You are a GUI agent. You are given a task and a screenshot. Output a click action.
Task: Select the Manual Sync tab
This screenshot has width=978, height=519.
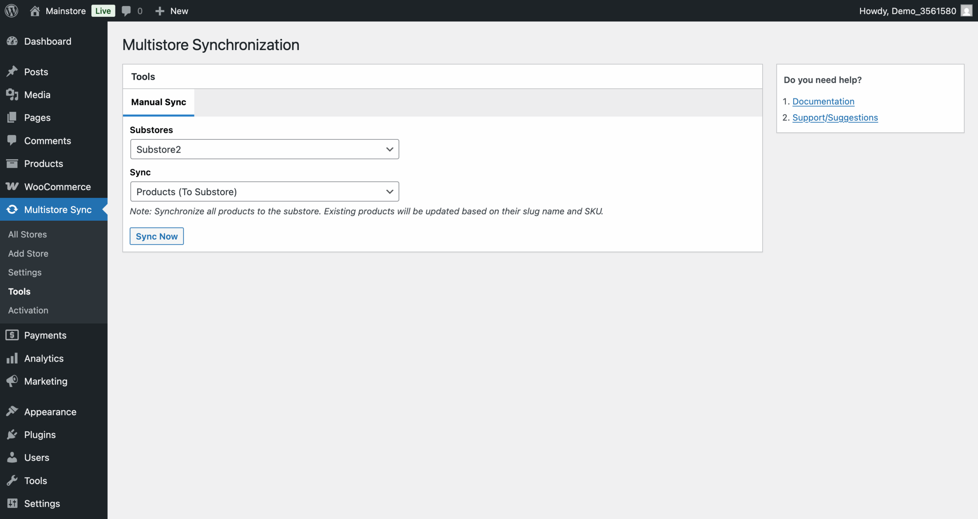[159, 102]
